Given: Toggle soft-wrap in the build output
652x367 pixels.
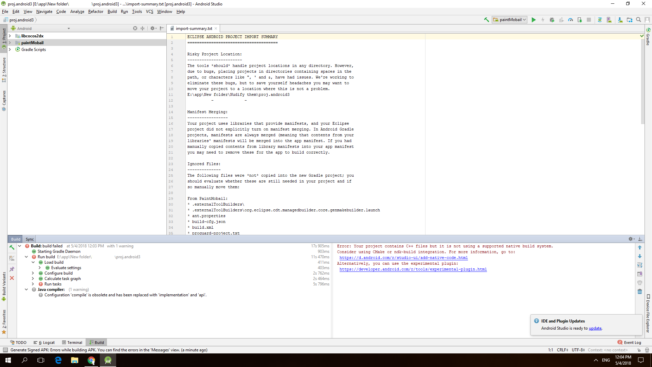Looking at the screenshot, I should 640,265.
